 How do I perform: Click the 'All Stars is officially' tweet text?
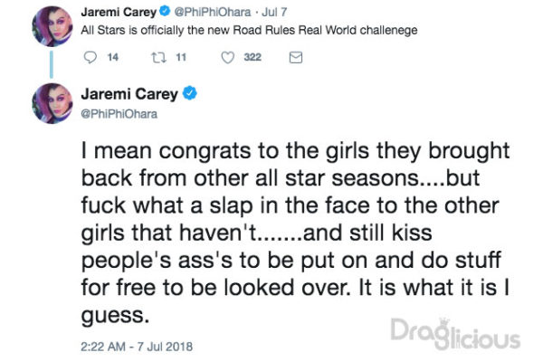click(249, 31)
